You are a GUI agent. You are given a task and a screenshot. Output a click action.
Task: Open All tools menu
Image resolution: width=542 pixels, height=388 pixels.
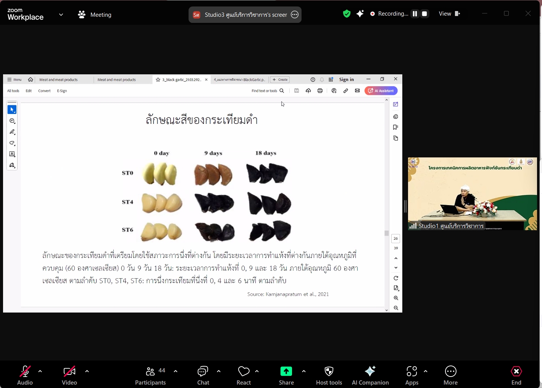13,91
